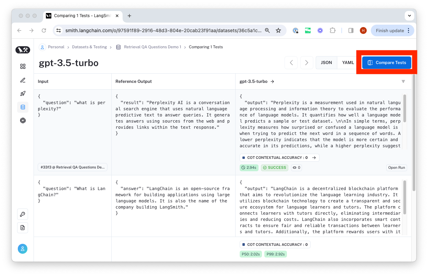Select the Comparing 1 Tests browser tab
428x276 pixels.
pos(82,16)
